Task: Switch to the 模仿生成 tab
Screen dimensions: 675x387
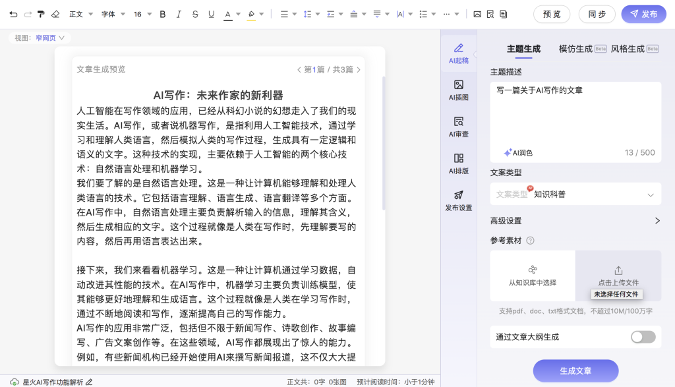Action: [583, 49]
